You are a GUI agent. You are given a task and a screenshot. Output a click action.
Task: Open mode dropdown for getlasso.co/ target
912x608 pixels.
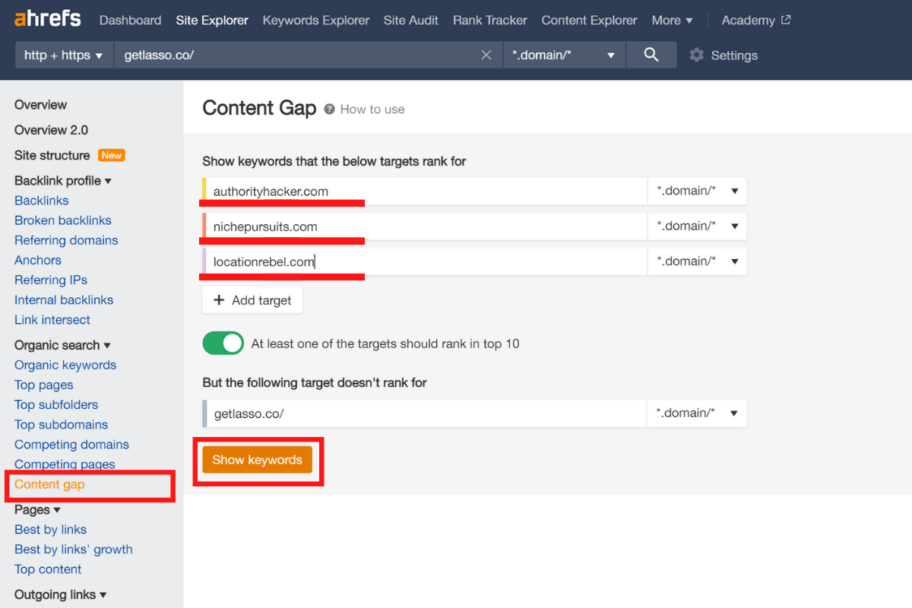697,413
